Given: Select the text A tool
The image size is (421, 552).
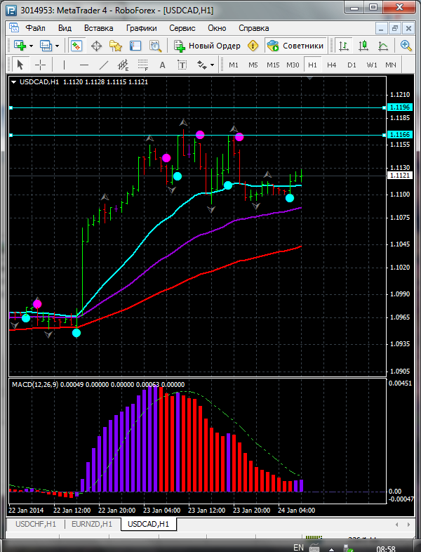Looking at the screenshot, I should [163, 65].
